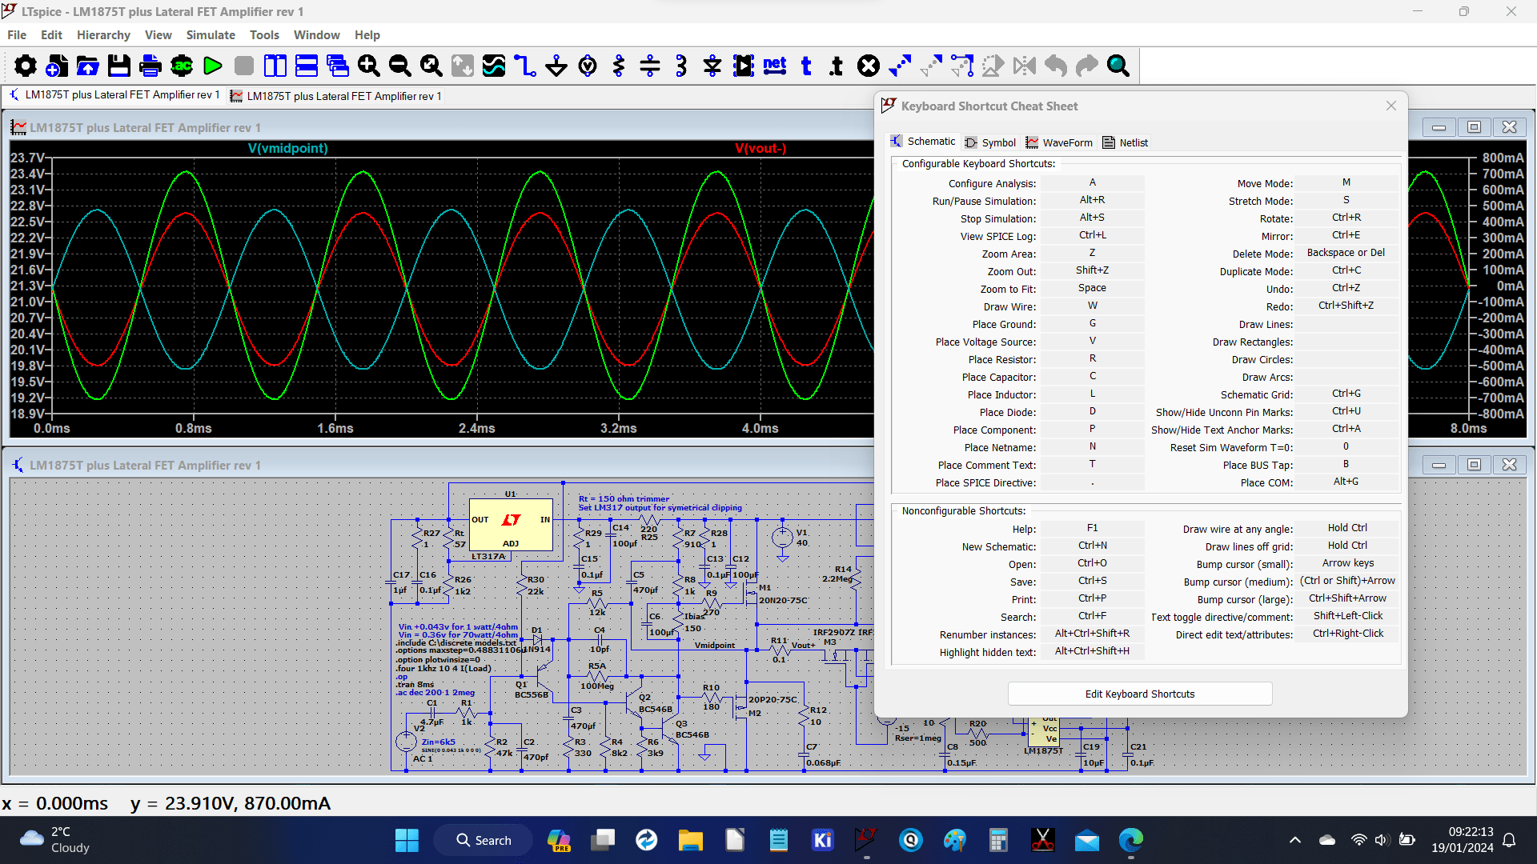The image size is (1537, 864).
Task: Open the weather widget showing 2°C Cloudy
Action: click(54, 840)
